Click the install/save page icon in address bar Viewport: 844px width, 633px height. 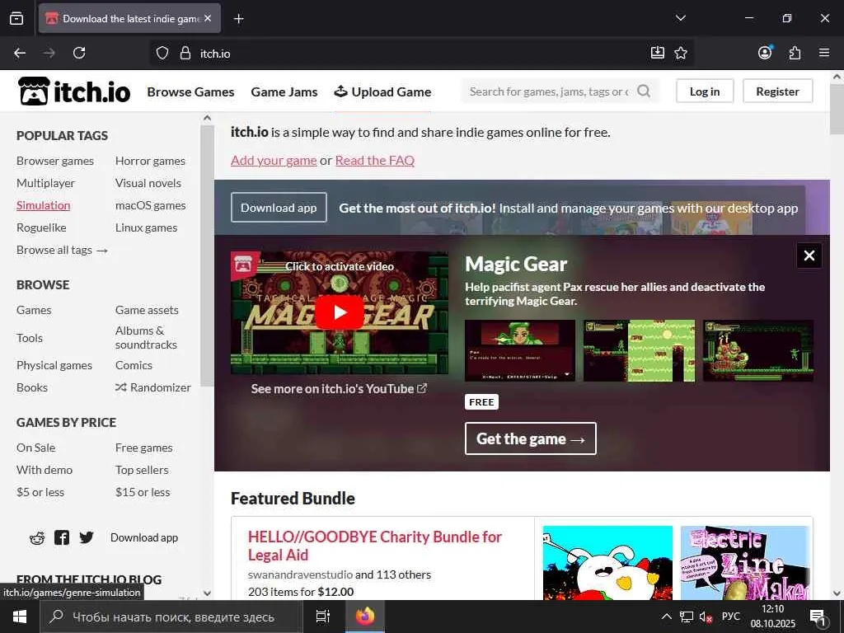(x=657, y=53)
